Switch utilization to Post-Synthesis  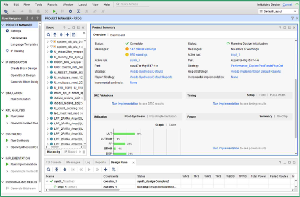(134, 116)
